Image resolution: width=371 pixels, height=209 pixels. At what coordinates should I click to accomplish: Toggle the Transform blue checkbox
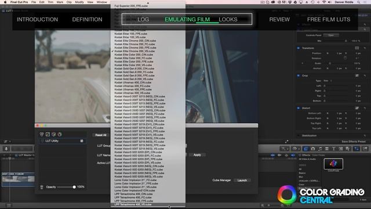pyautogui.click(x=299, y=48)
